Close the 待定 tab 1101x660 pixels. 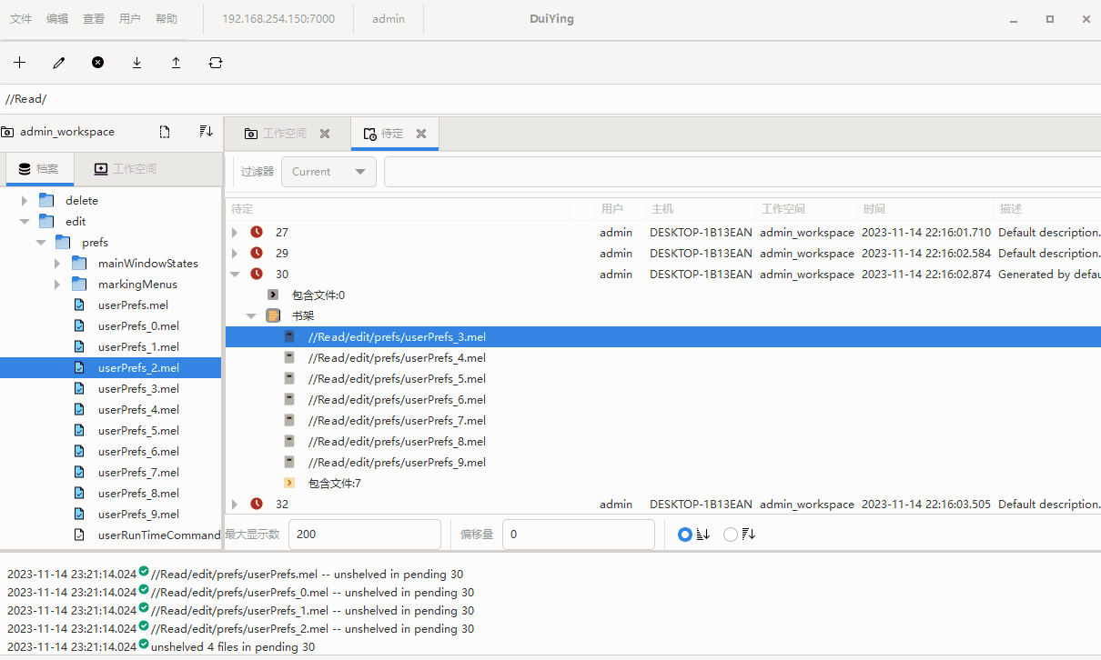pos(421,134)
